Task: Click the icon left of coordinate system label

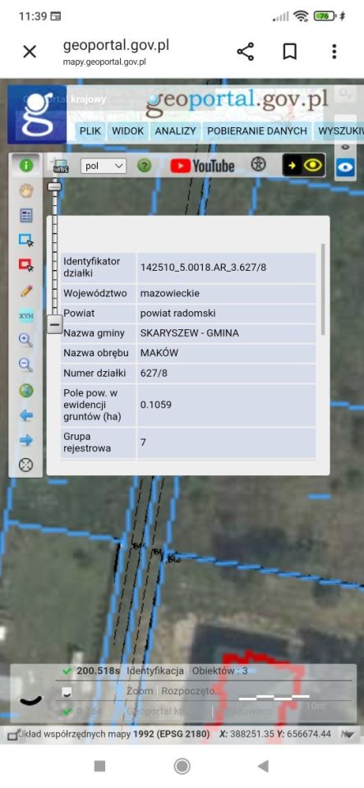Action: [14, 734]
